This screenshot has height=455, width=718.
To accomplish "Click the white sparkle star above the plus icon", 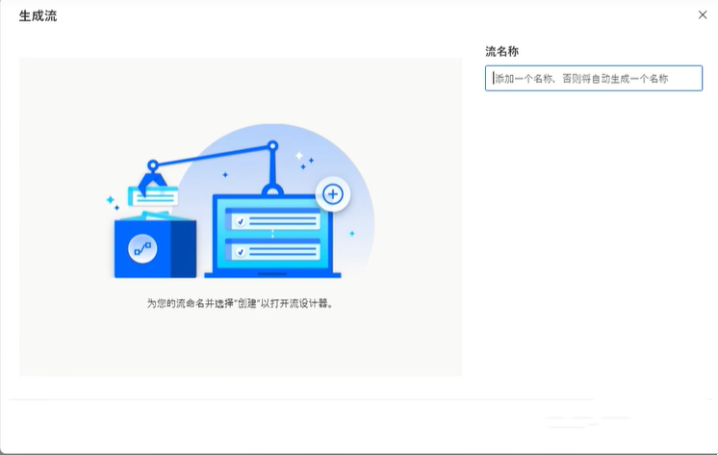I will pos(299,155).
